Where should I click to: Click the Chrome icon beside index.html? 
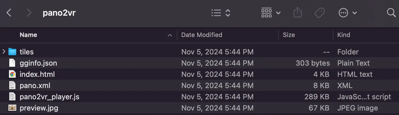click(12, 74)
